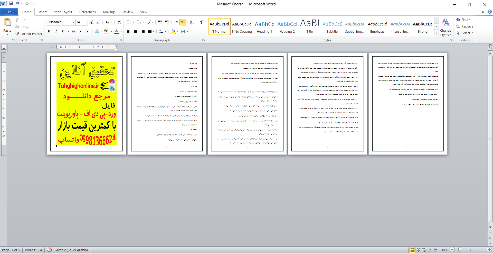Expand borders dropdown arrow
The image size is (493, 254).
[187, 31]
